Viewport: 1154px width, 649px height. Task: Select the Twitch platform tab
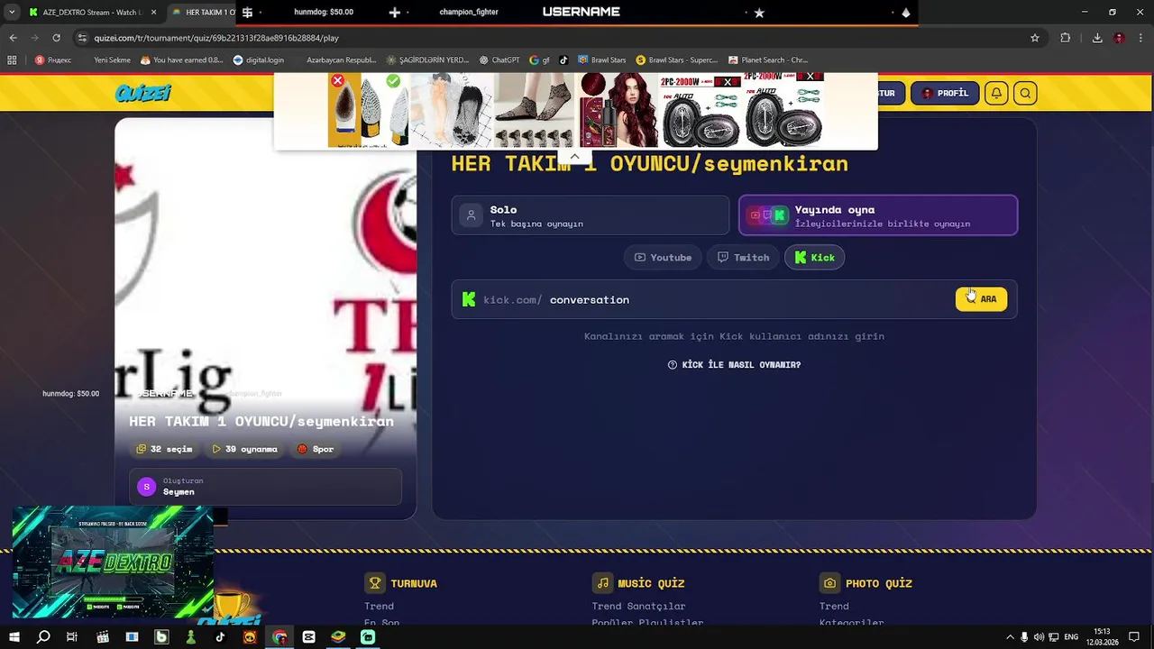[x=744, y=258]
